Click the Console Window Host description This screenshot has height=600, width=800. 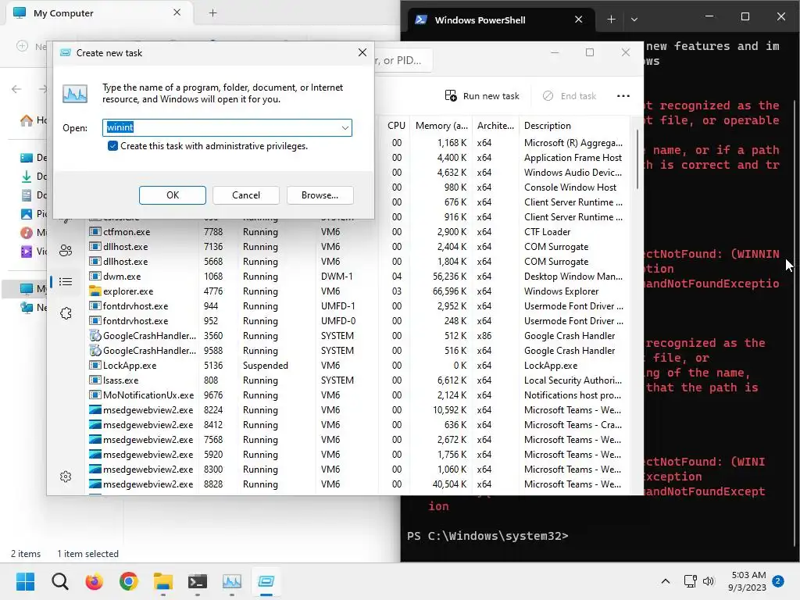point(570,187)
